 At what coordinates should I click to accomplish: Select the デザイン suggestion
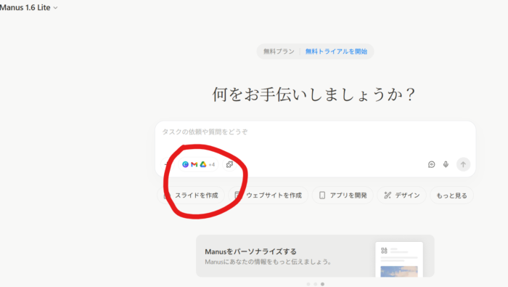click(402, 195)
